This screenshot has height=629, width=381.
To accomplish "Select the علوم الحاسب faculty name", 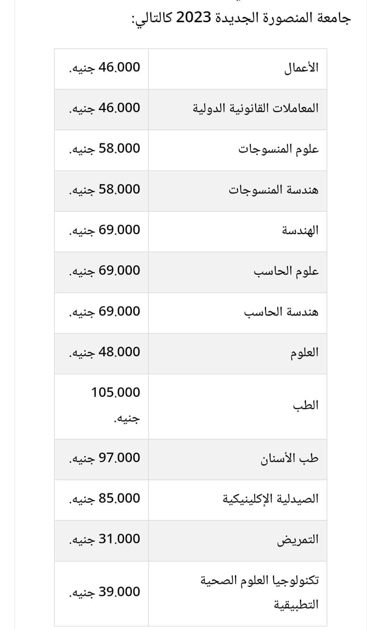I will (x=286, y=271).
